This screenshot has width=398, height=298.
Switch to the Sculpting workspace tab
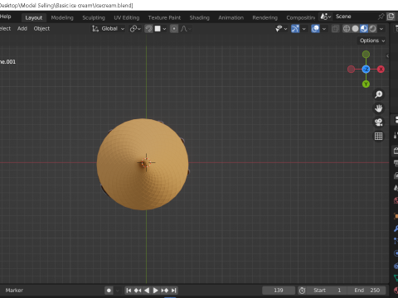point(94,17)
